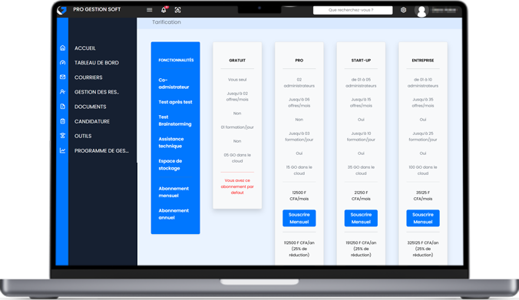Viewport: 519px width, 300px height.
Task: Click 112500 F CFA/an annual price
Action: [299, 249]
